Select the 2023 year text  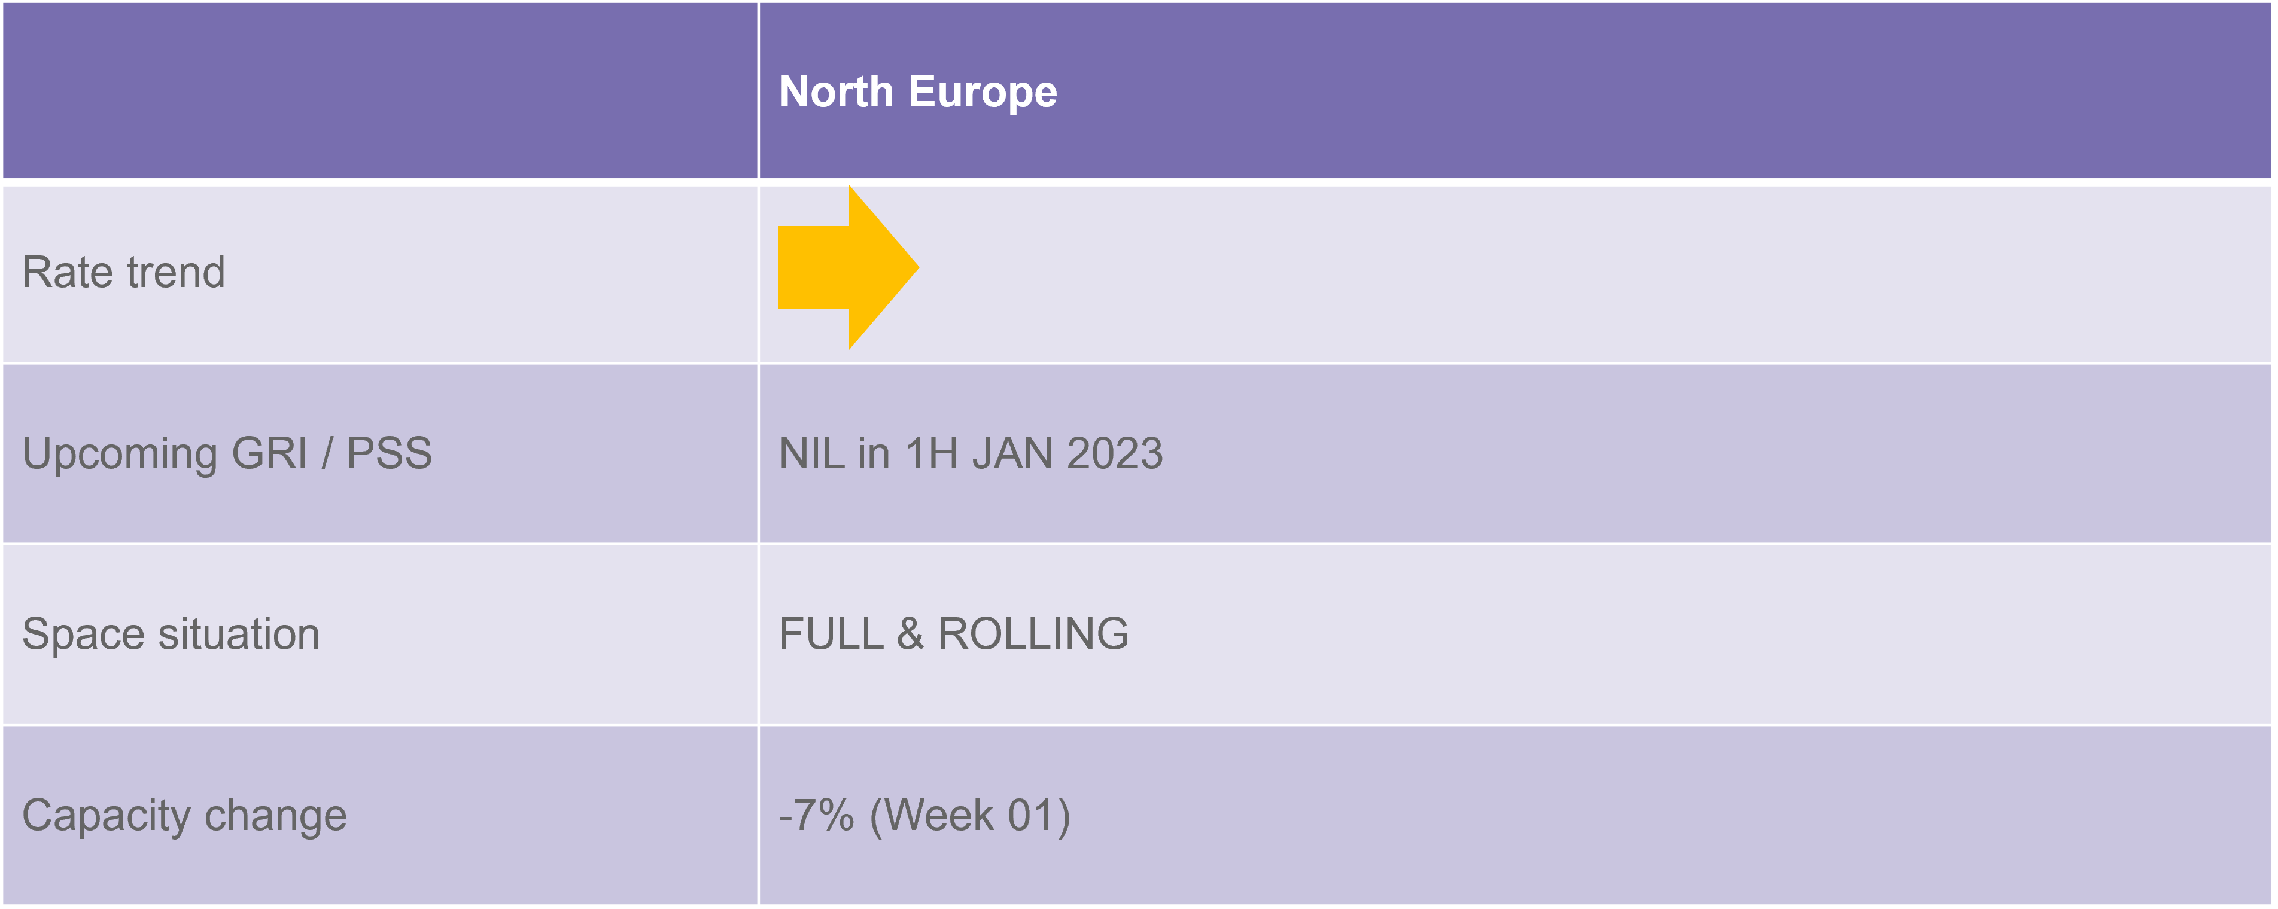(1115, 454)
